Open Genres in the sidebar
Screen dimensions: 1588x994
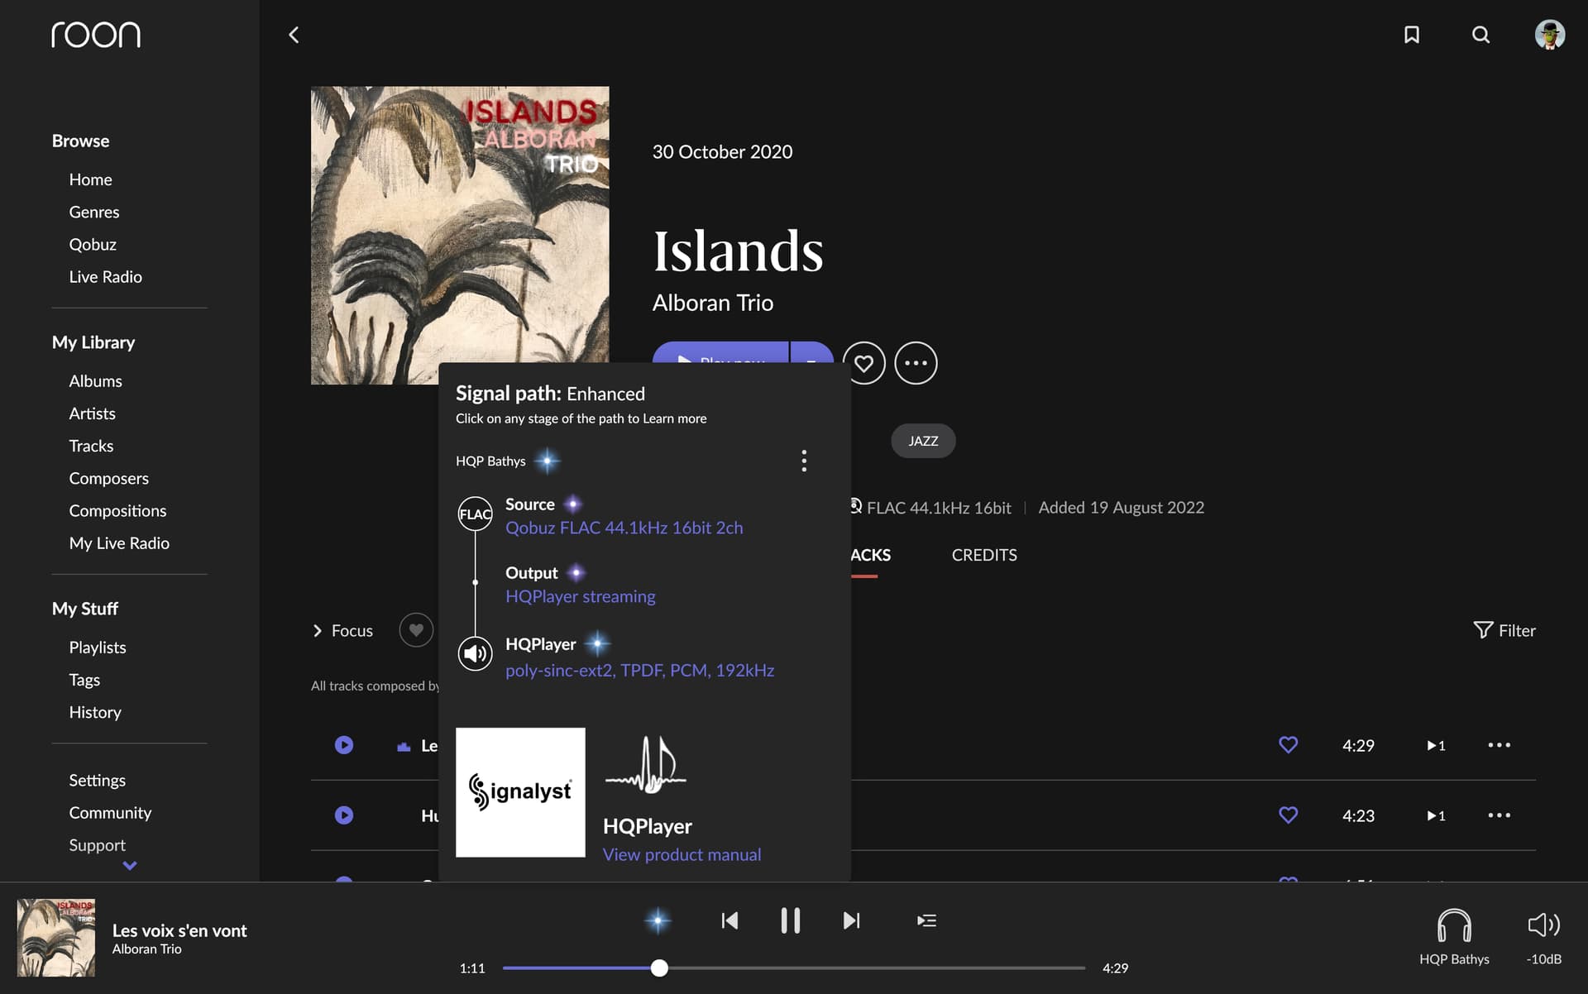pyautogui.click(x=94, y=212)
